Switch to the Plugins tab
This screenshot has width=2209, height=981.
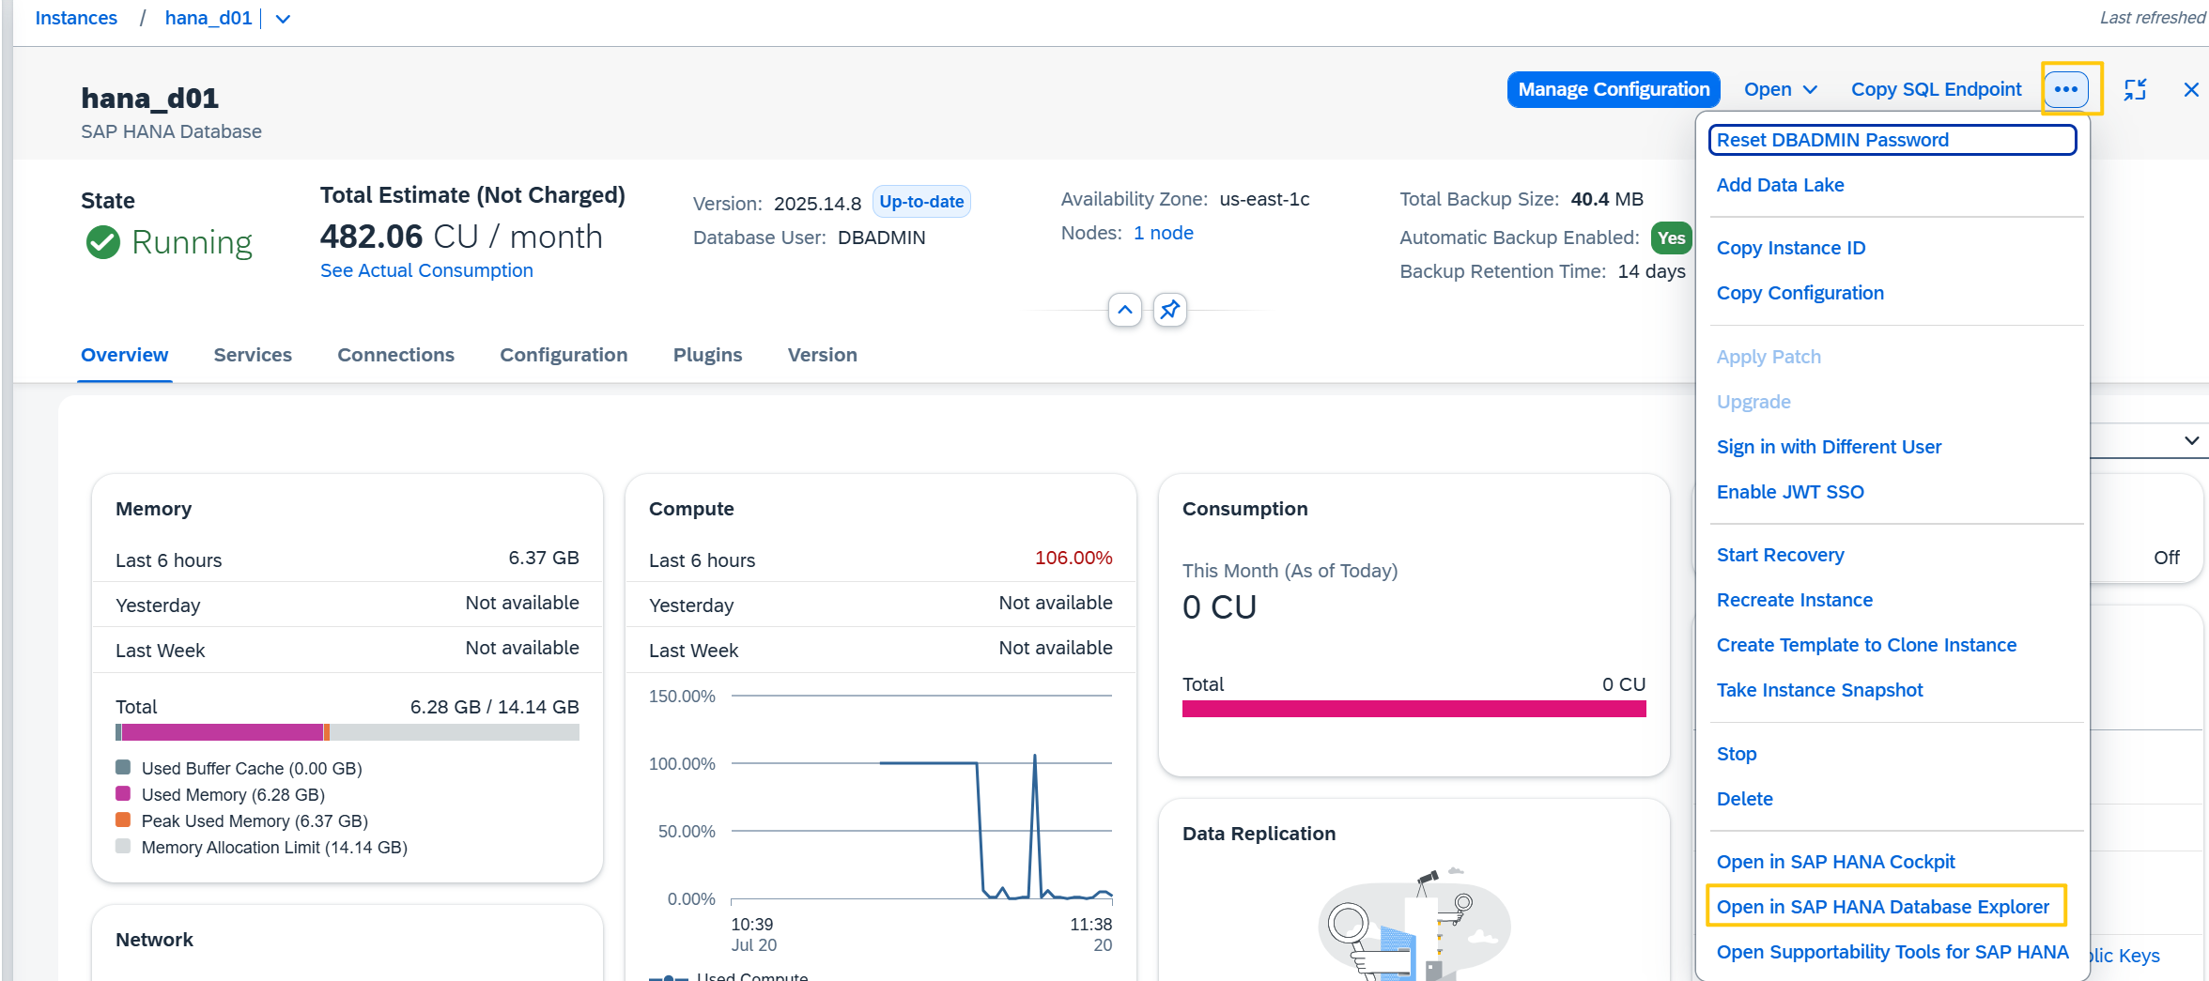(707, 355)
